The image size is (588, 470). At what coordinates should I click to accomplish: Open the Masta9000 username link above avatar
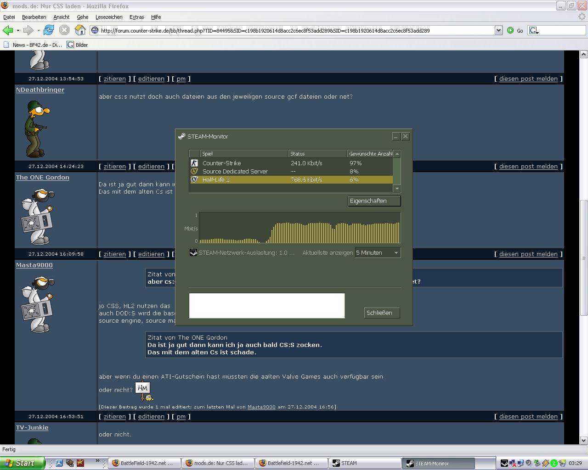[x=34, y=265]
